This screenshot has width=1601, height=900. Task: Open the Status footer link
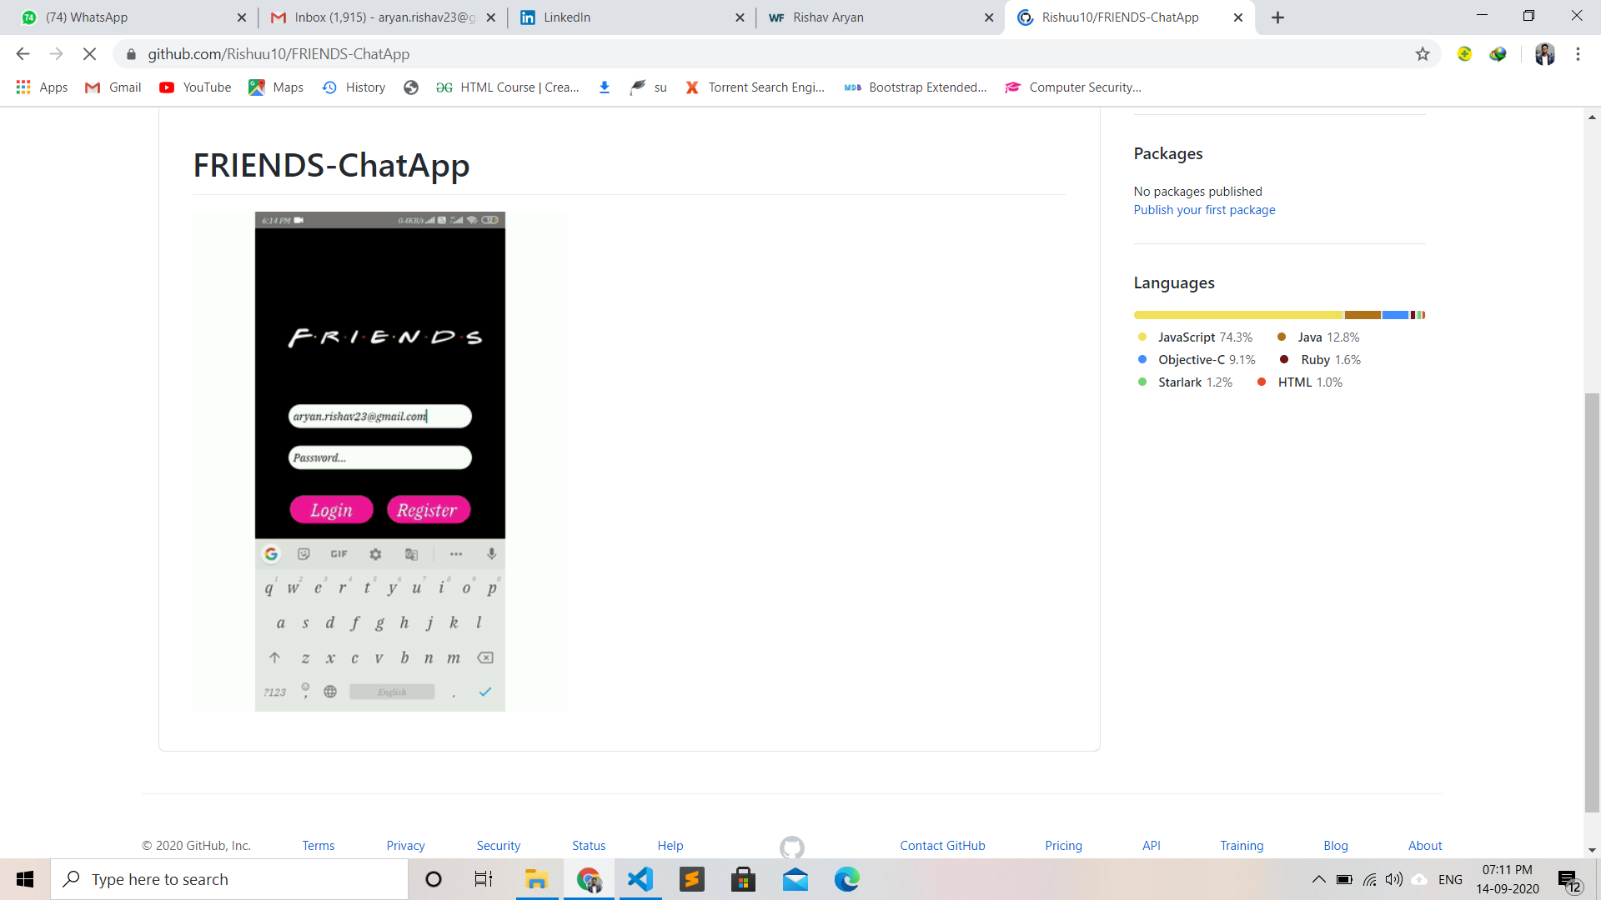tap(589, 846)
